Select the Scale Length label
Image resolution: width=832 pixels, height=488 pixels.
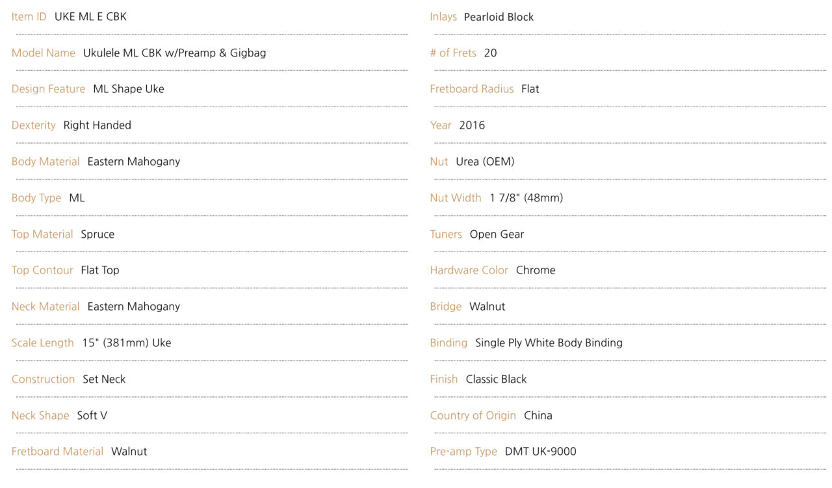coord(43,343)
